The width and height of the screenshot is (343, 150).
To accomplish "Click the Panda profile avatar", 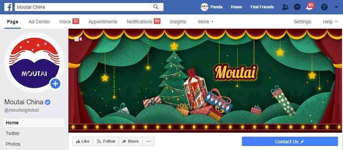I will [204, 7].
